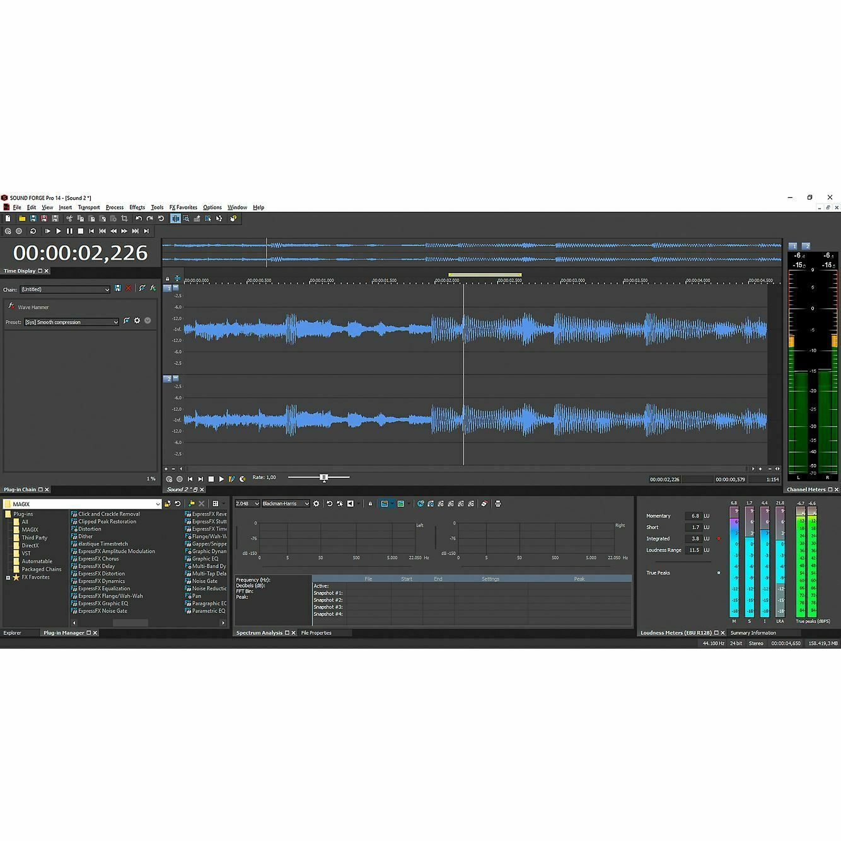Select the Crop tool icon
Viewport: 841px width, 841px height.
125,219
